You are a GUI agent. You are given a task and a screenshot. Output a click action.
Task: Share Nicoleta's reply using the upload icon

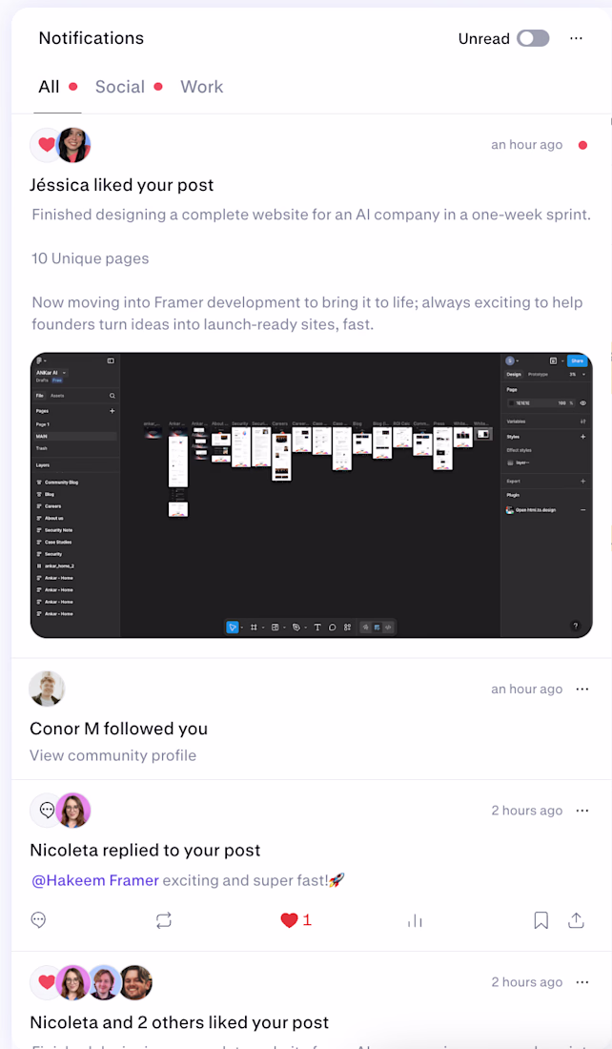(576, 920)
